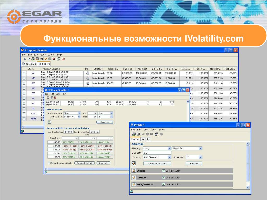This screenshot has height=200, width=267.
Task: Click PPS Long Straddle horizontal scrollbar left arrow
Action: (x=46, y=169)
